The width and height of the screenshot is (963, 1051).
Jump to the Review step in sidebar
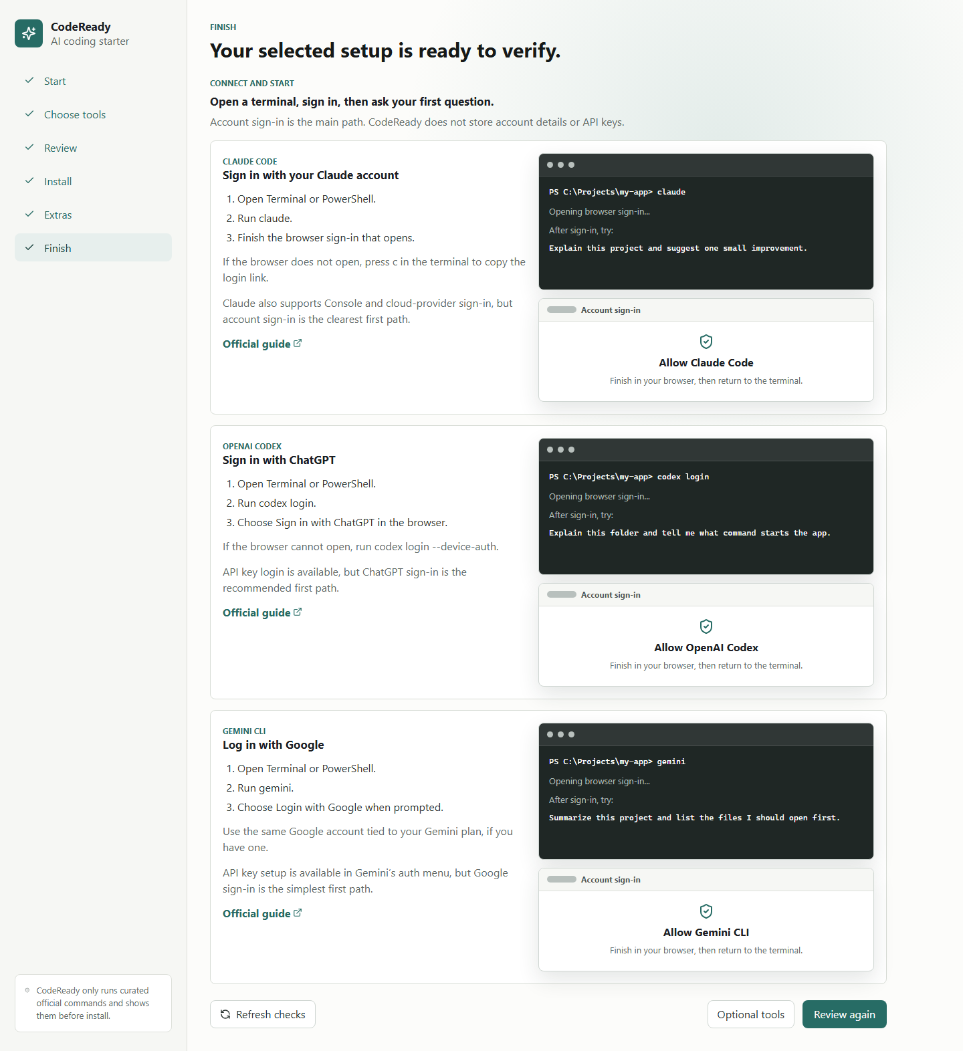coord(93,148)
